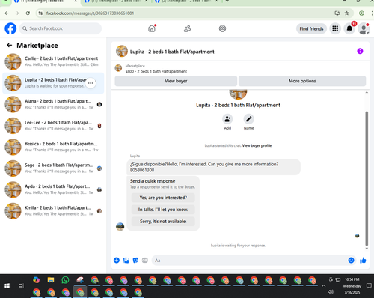Click the volume icon in system tray
The image size is (374, 298).
[x=331, y=291]
